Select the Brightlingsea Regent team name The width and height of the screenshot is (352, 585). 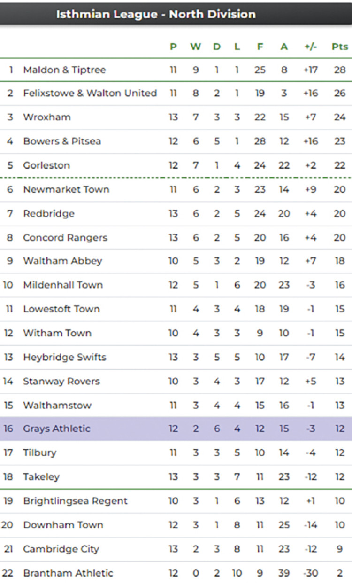point(75,501)
